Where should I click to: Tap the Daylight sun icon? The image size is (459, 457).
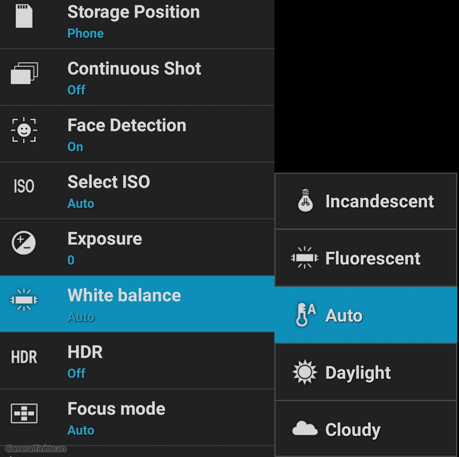point(305,372)
